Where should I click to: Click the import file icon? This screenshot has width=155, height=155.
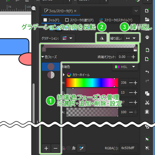coord(147,50)
